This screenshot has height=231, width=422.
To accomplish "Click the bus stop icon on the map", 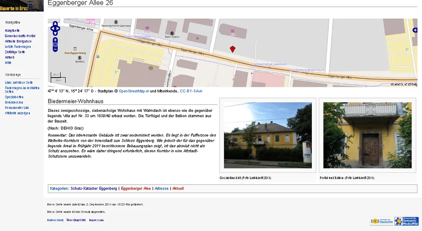I will [x=98, y=57].
